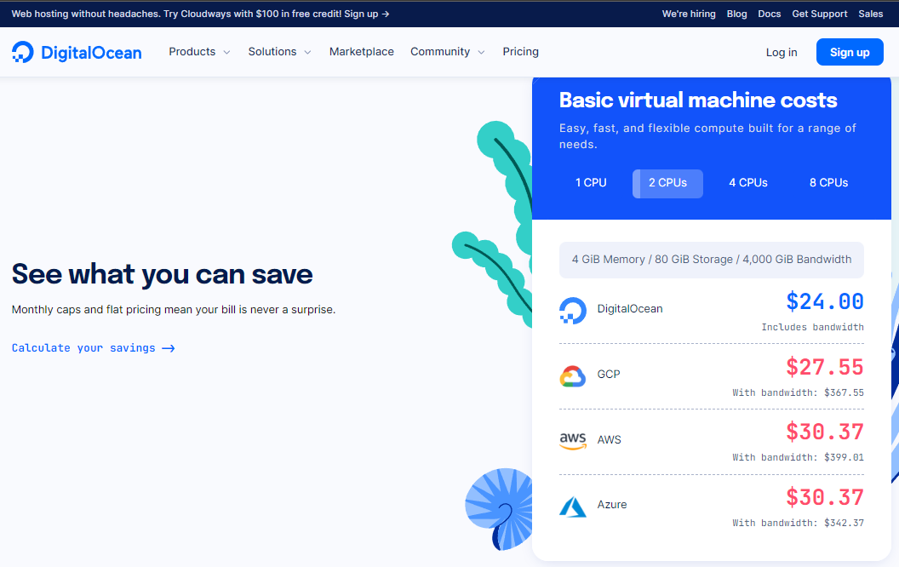Click the DigitalOcean logo in the navbar
The height and width of the screenshot is (567, 899).
pyautogui.click(x=77, y=52)
